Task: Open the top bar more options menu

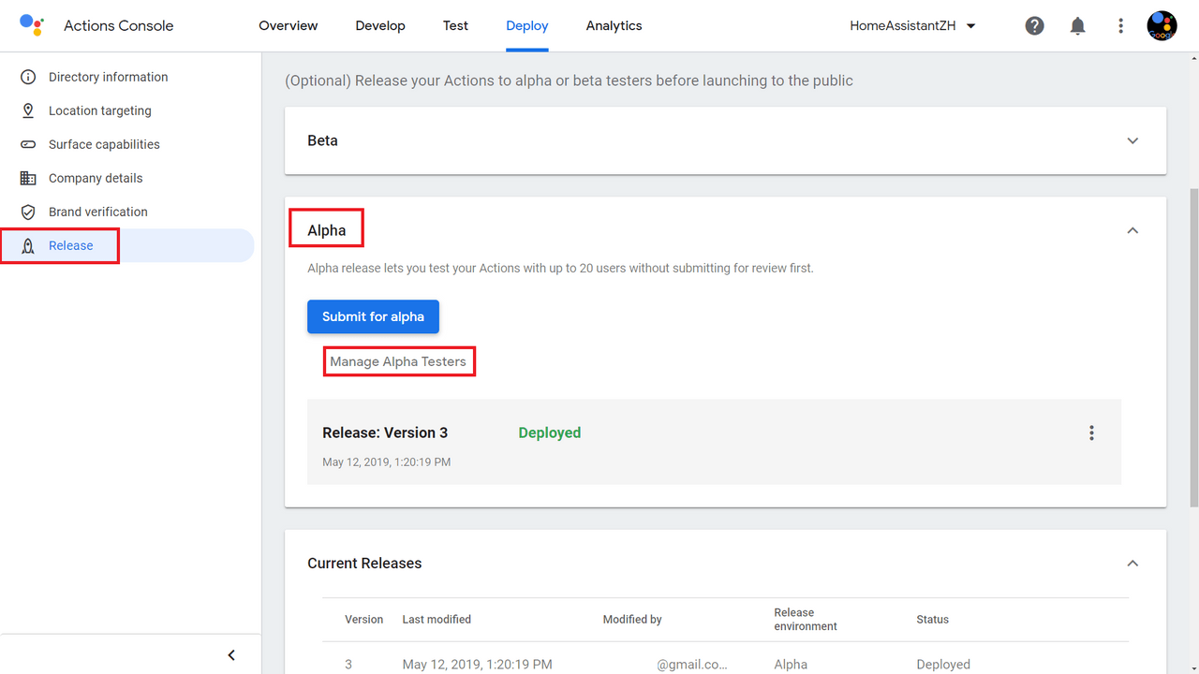Action: click(x=1120, y=26)
